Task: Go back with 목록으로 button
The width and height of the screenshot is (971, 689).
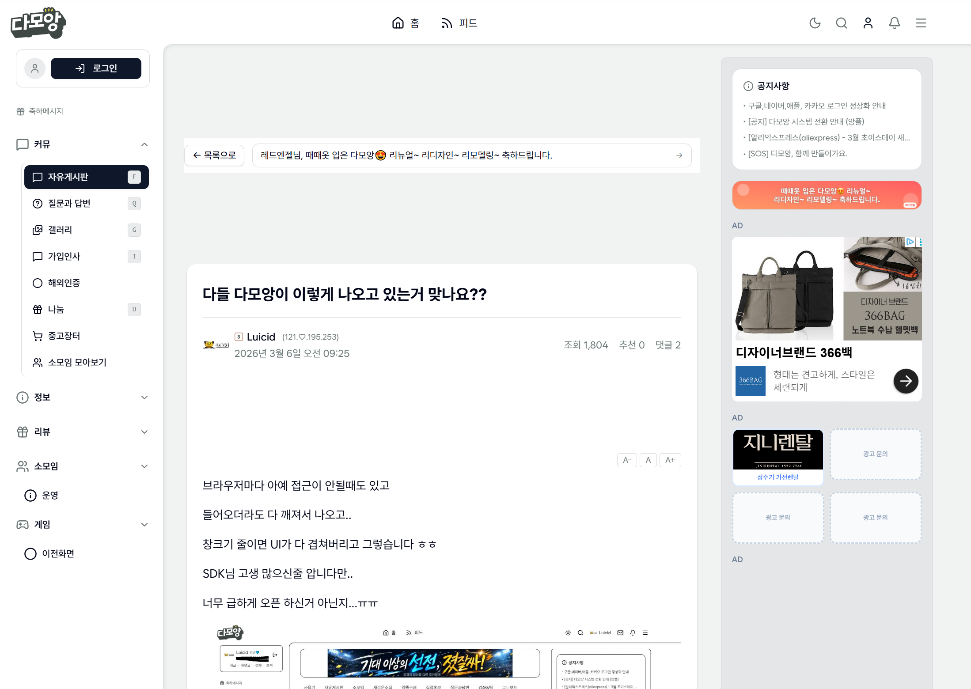Action: [214, 155]
